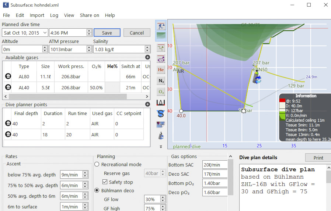Select the Recreational mode radio button
Screen dimensions: 331x211
click(x=97, y=164)
